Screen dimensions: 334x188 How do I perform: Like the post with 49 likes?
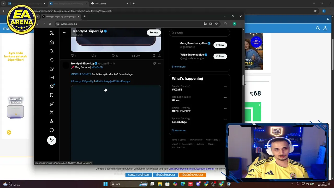(115, 56)
